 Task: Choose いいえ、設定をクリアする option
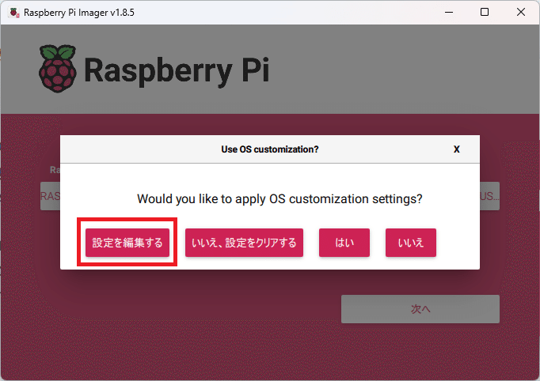point(244,243)
